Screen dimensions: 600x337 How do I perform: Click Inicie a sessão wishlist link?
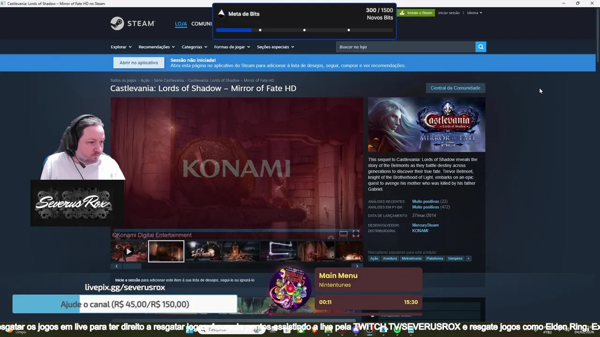pyautogui.click(x=127, y=280)
